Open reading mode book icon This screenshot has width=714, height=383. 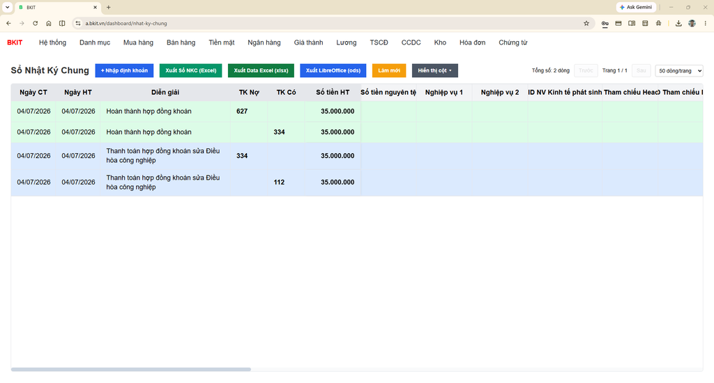click(632, 23)
